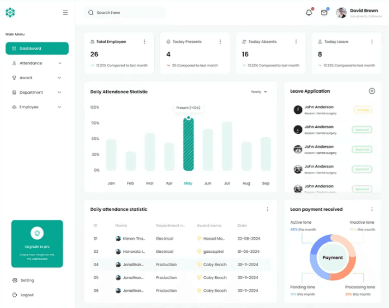389x308 pixels.
Task: Click the Attendance person icon in sidebar
Action: click(x=14, y=63)
